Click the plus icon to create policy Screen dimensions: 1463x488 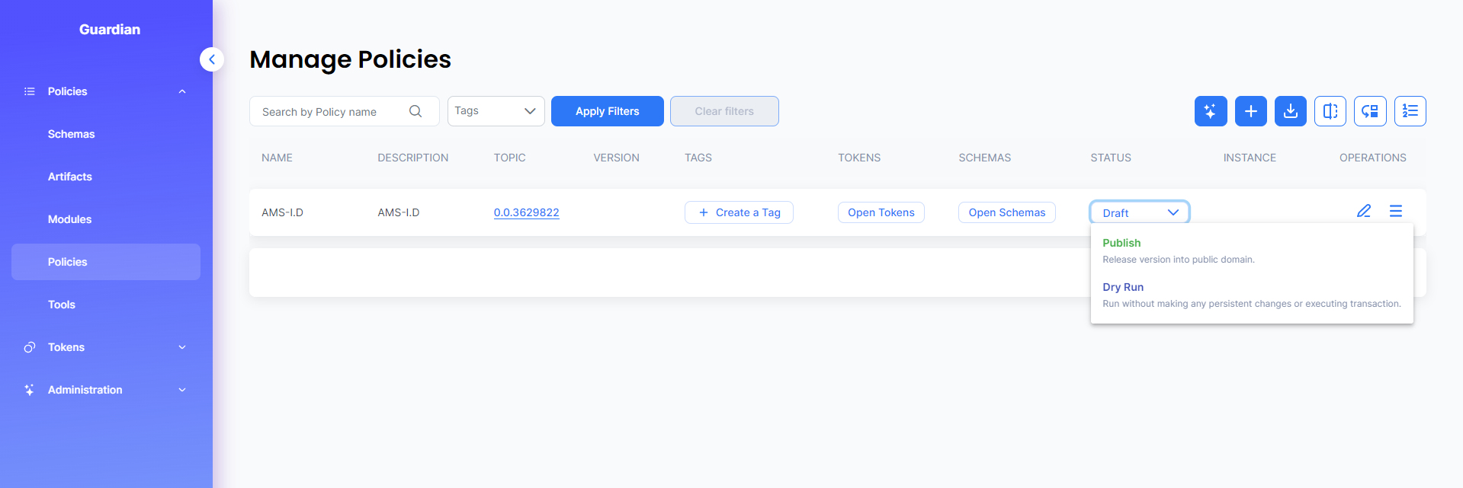tap(1251, 111)
